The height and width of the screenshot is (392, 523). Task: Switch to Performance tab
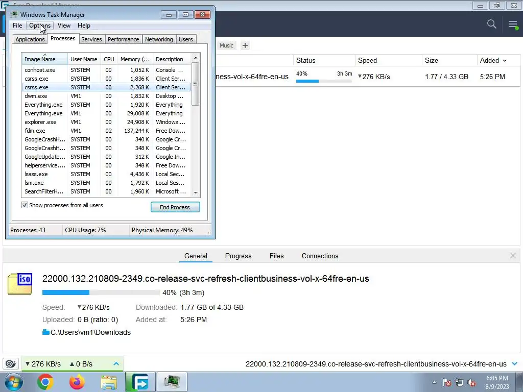click(123, 39)
